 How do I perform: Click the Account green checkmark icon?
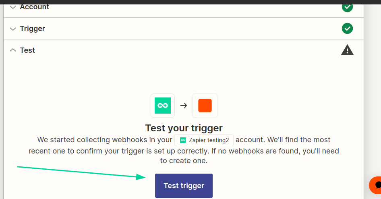coord(347,7)
